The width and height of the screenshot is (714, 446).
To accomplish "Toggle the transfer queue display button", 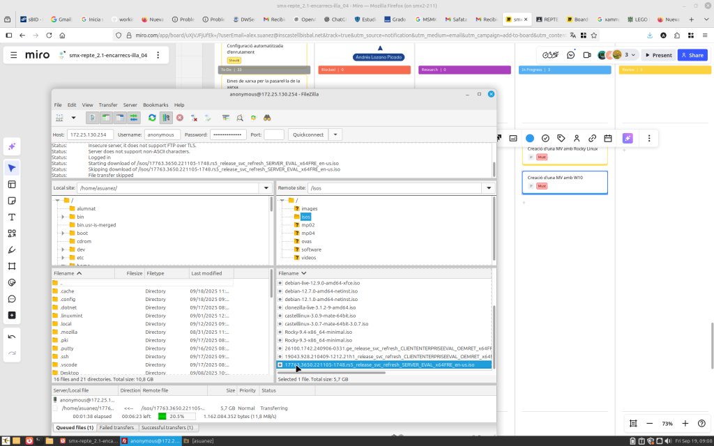I will (x=134, y=118).
